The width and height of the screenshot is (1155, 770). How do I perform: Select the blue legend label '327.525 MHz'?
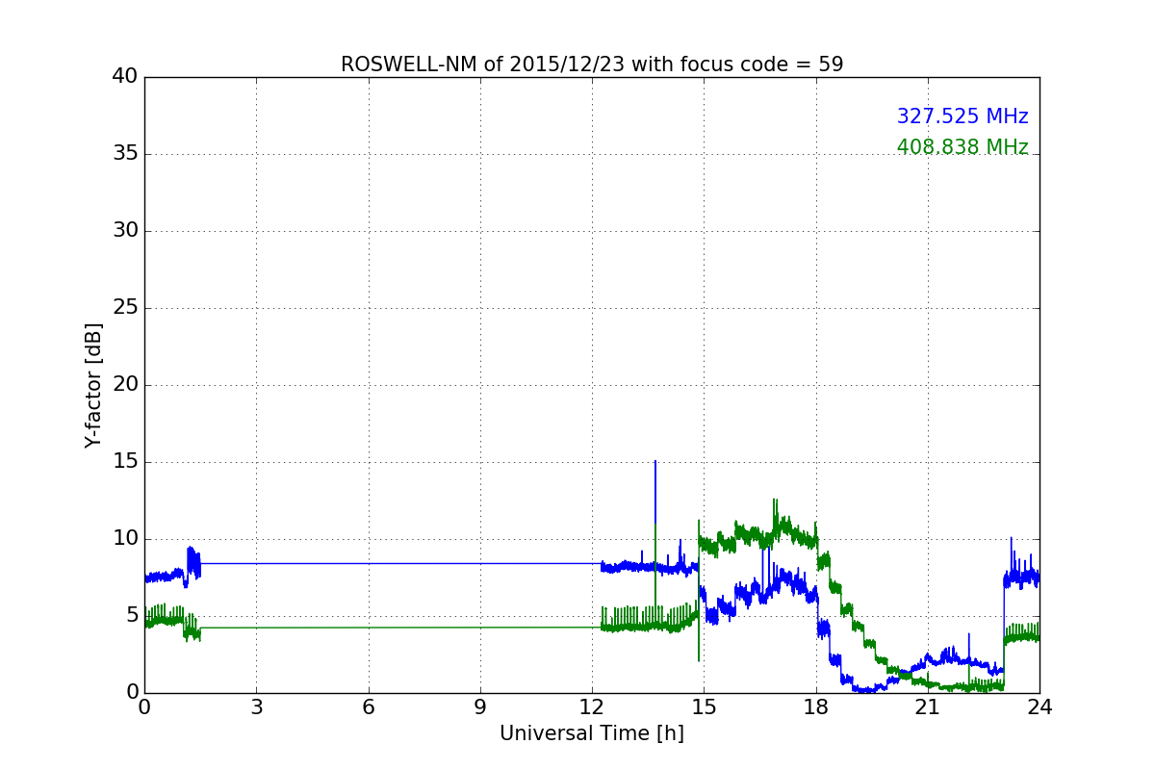(962, 116)
